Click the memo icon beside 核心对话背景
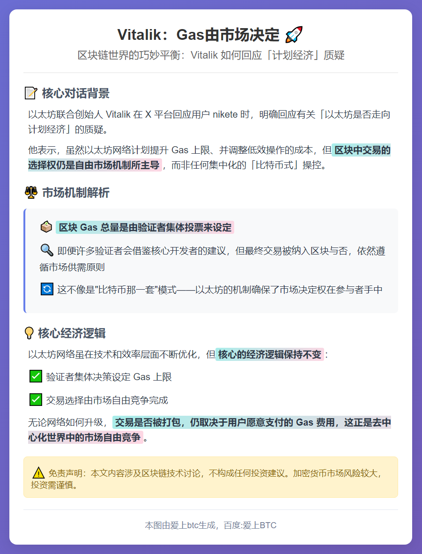This screenshot has height=554, width=422. pos(30,93)
